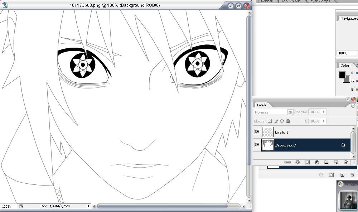Add a layer mask in the Livelli panel
This screenshot has width=358, height=212.
(307, 162)
